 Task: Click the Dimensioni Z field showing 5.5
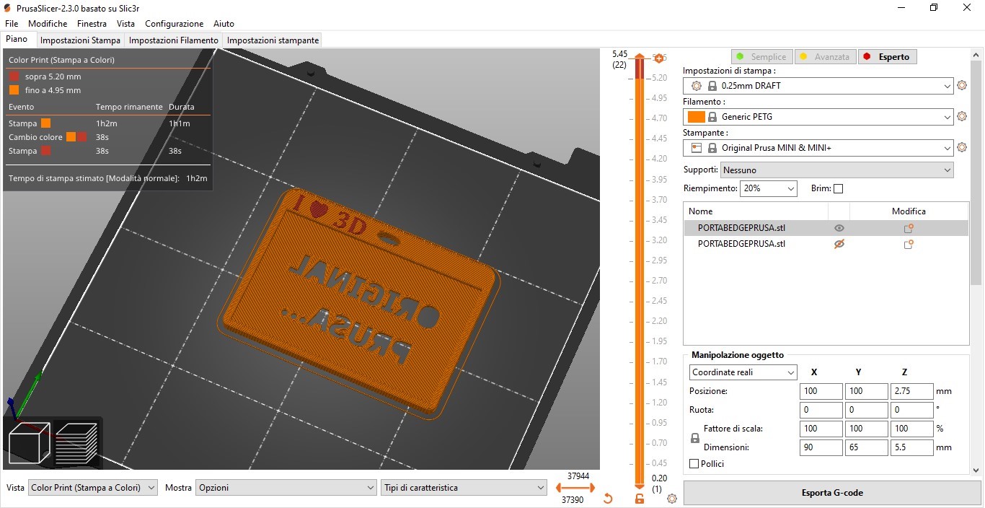pyautogui.click(x=911, y=447)
